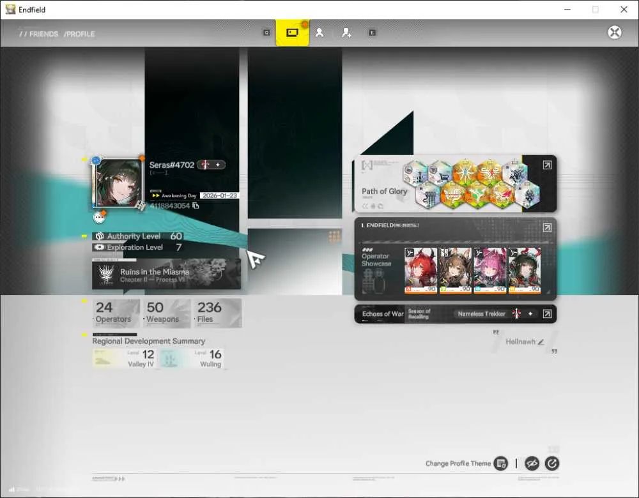The height and width of the screenshot is (498, 639).
Task: Open Ruins in the Miasma mission banner
Action: (x=166, y=275)
